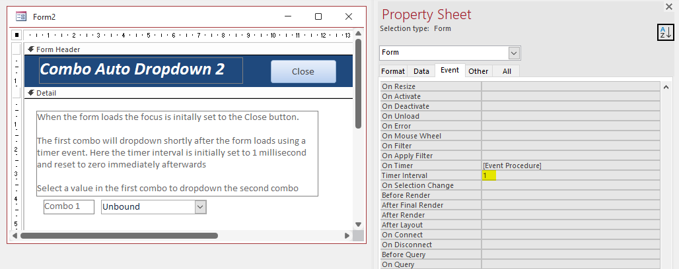The height and width of the screenshot is (269, 679).
Task: Minimize the Form2 window
Action: click(288, 16)
